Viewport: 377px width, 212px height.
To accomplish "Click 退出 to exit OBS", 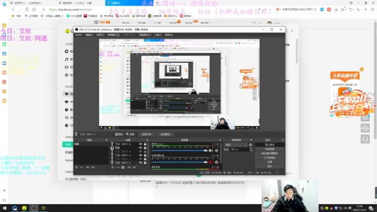I will coord(270,166).
